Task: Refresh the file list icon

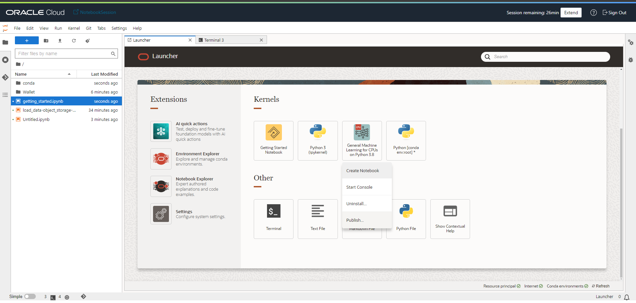Action: tap(74, 41)
